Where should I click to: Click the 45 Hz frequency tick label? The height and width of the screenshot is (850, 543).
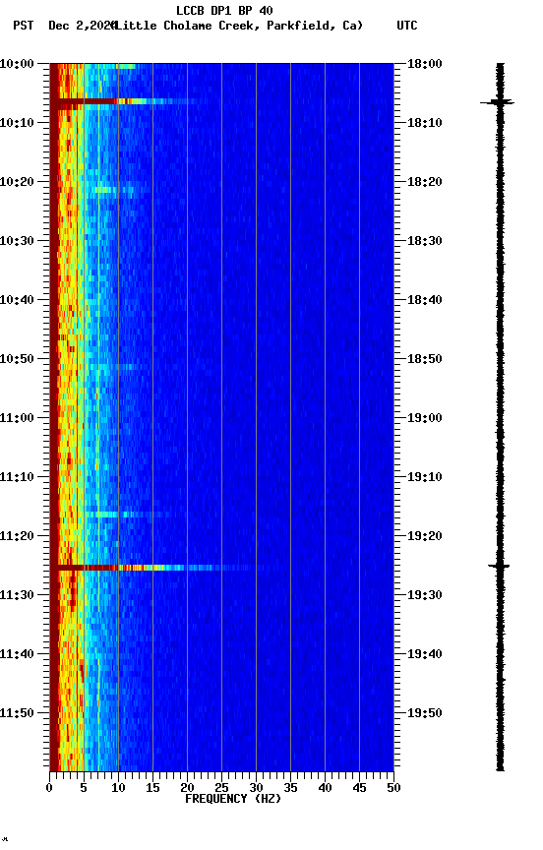coord(359,788)
